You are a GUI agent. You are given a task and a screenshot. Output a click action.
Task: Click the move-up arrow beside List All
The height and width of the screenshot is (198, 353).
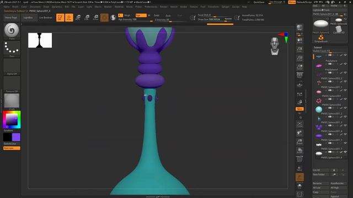point(334,170)
